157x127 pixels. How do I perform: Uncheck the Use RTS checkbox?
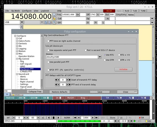[105, 55]
